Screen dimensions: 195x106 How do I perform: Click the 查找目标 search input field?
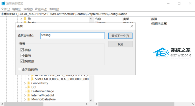pyautogui.click(x=73, y=36)
